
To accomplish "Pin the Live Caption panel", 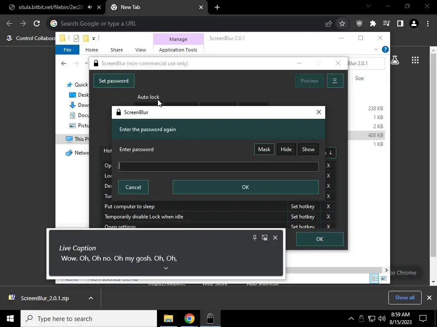I will [254, 238].
